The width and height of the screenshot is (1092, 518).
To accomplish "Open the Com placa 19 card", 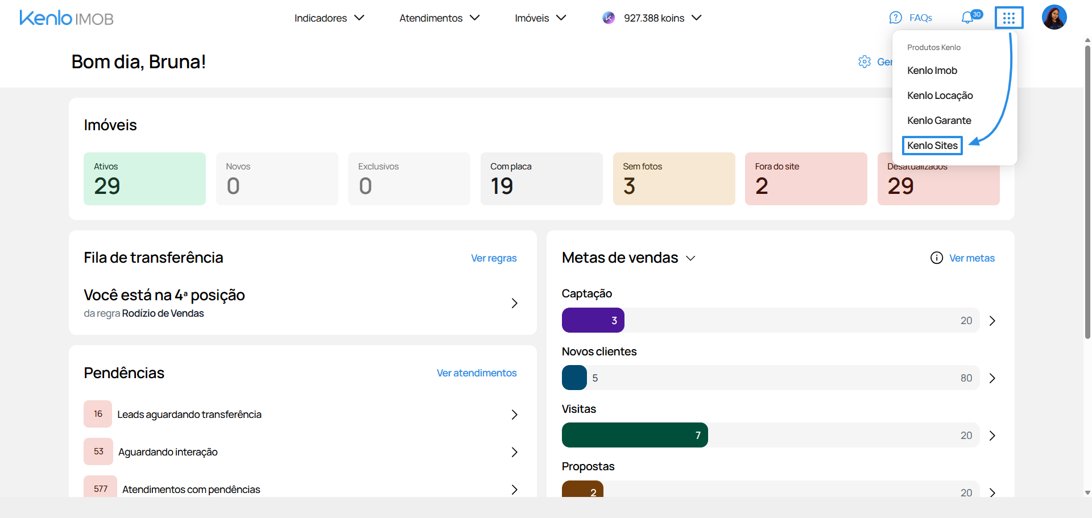I will click(541, 179).
